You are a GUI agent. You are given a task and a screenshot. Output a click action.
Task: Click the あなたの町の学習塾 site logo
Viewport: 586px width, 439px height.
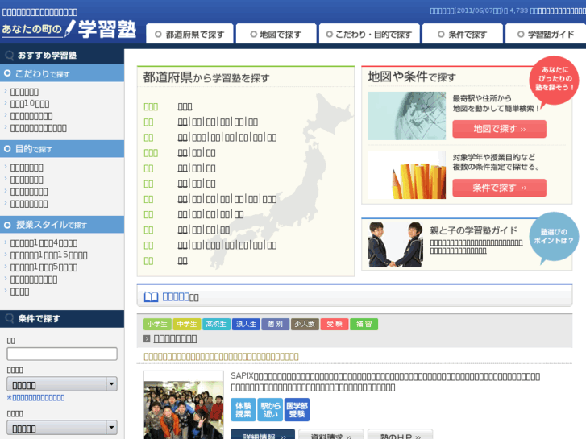tap(69, 29)
